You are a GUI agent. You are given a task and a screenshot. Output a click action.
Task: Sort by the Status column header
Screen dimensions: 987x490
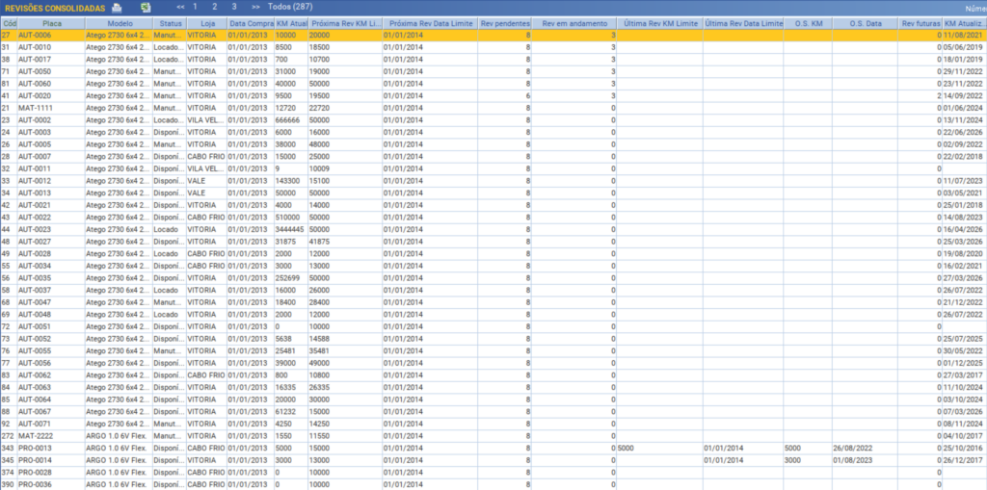click(169, 23)
